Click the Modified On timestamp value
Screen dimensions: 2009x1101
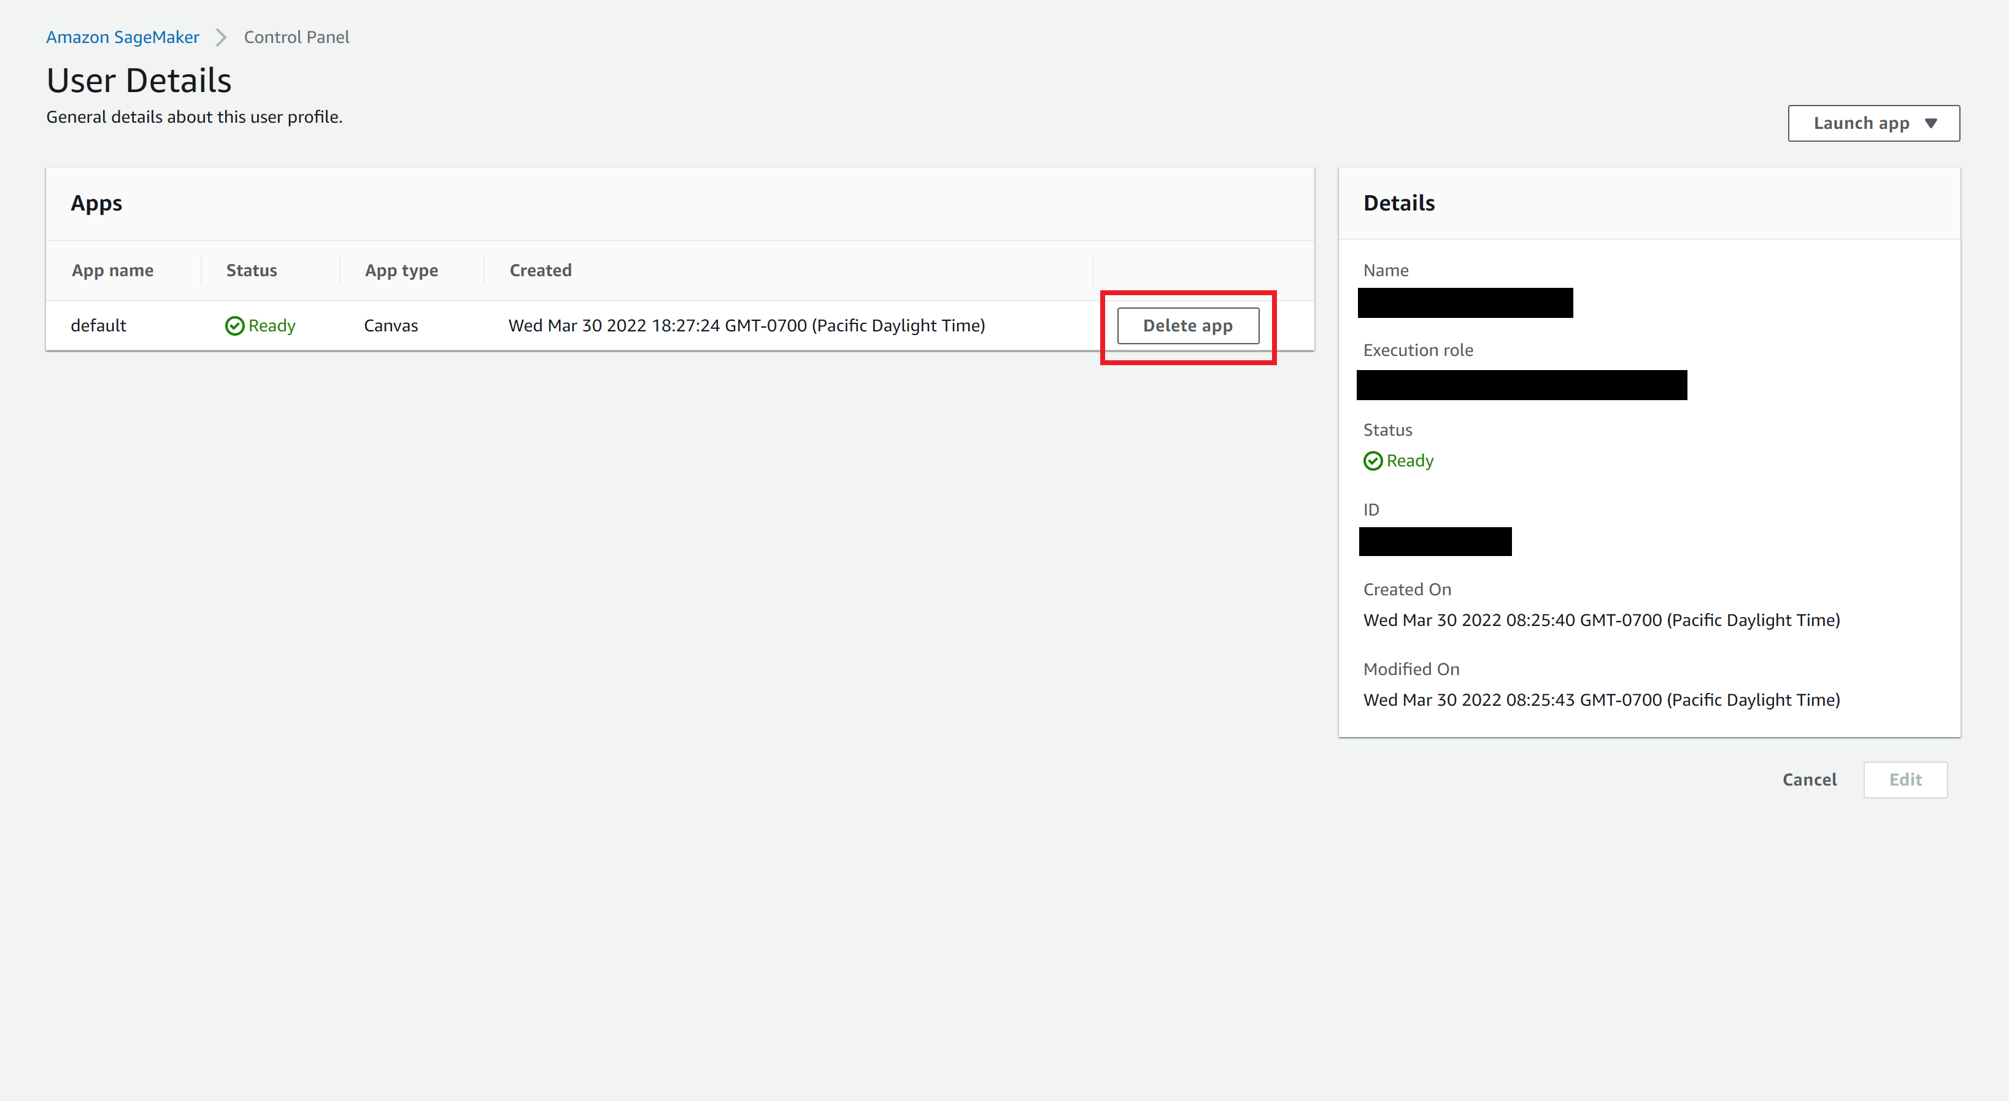pyautogui.click(x=1602, y=700)
